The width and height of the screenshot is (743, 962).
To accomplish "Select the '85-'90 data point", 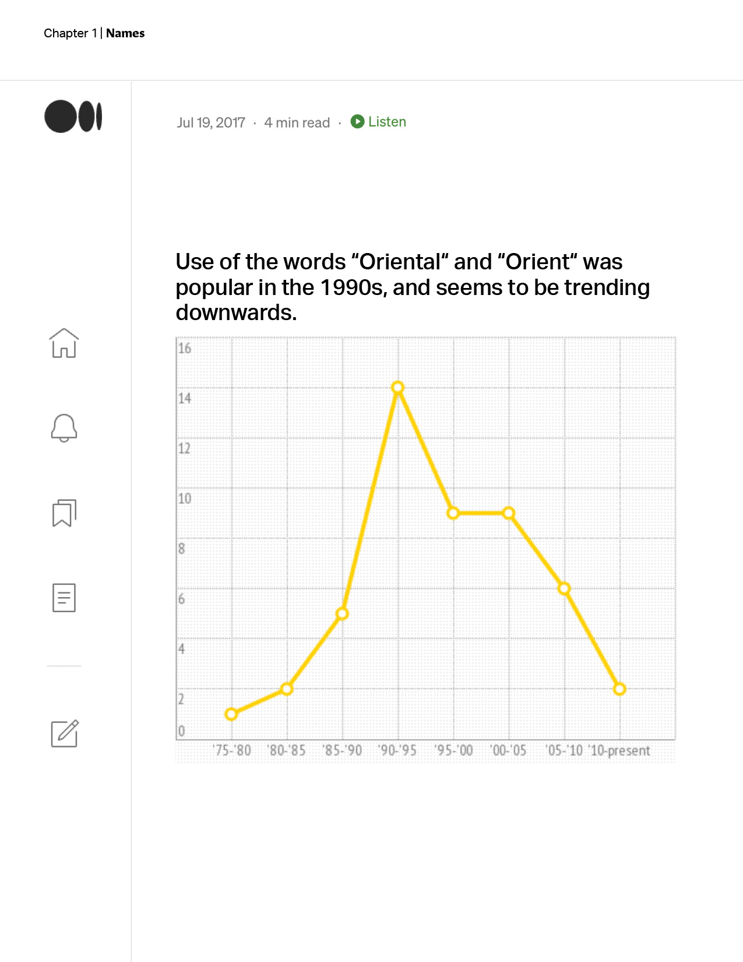I will point(343,614).
